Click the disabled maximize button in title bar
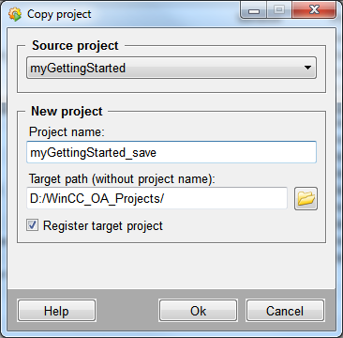Screen dimensions: 343x338 pos(279,10)
